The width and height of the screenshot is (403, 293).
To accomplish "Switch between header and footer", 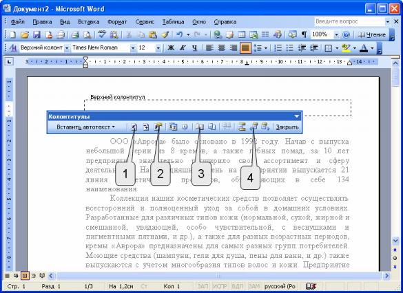I will 241,127.
